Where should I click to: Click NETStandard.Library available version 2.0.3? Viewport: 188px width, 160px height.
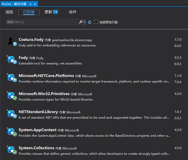coord(178,118)
